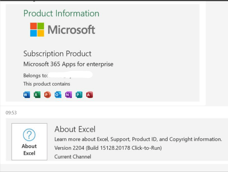Click the OneNote app icon

pos(68,95)
